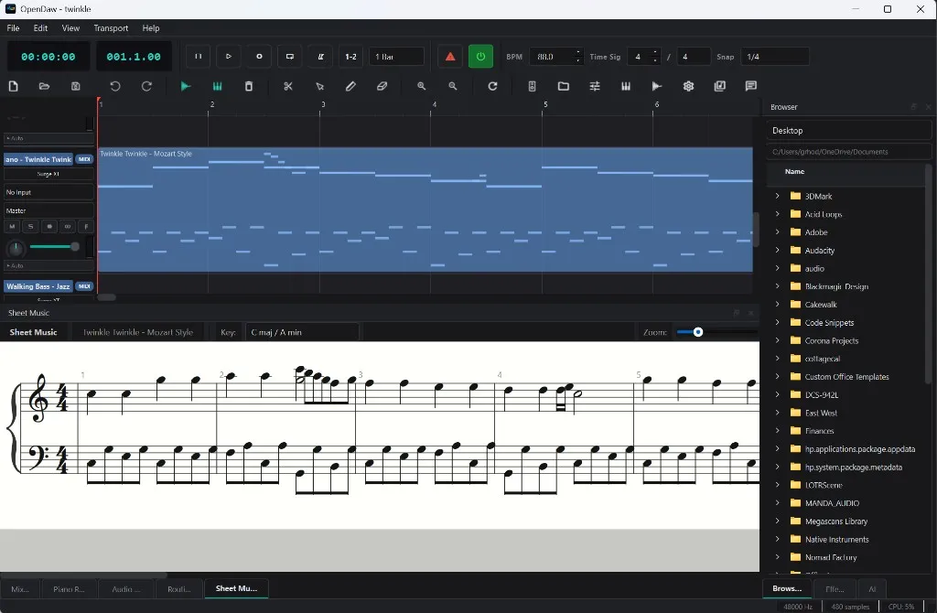Click the sheet music Zoom slider handle
Viewport: 937px width, 613px height.
pos(698,332)
